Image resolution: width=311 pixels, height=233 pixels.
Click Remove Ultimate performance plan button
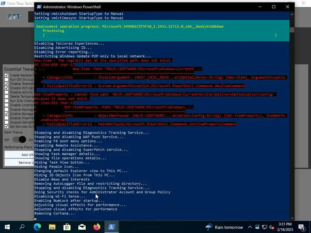point(19,163)
